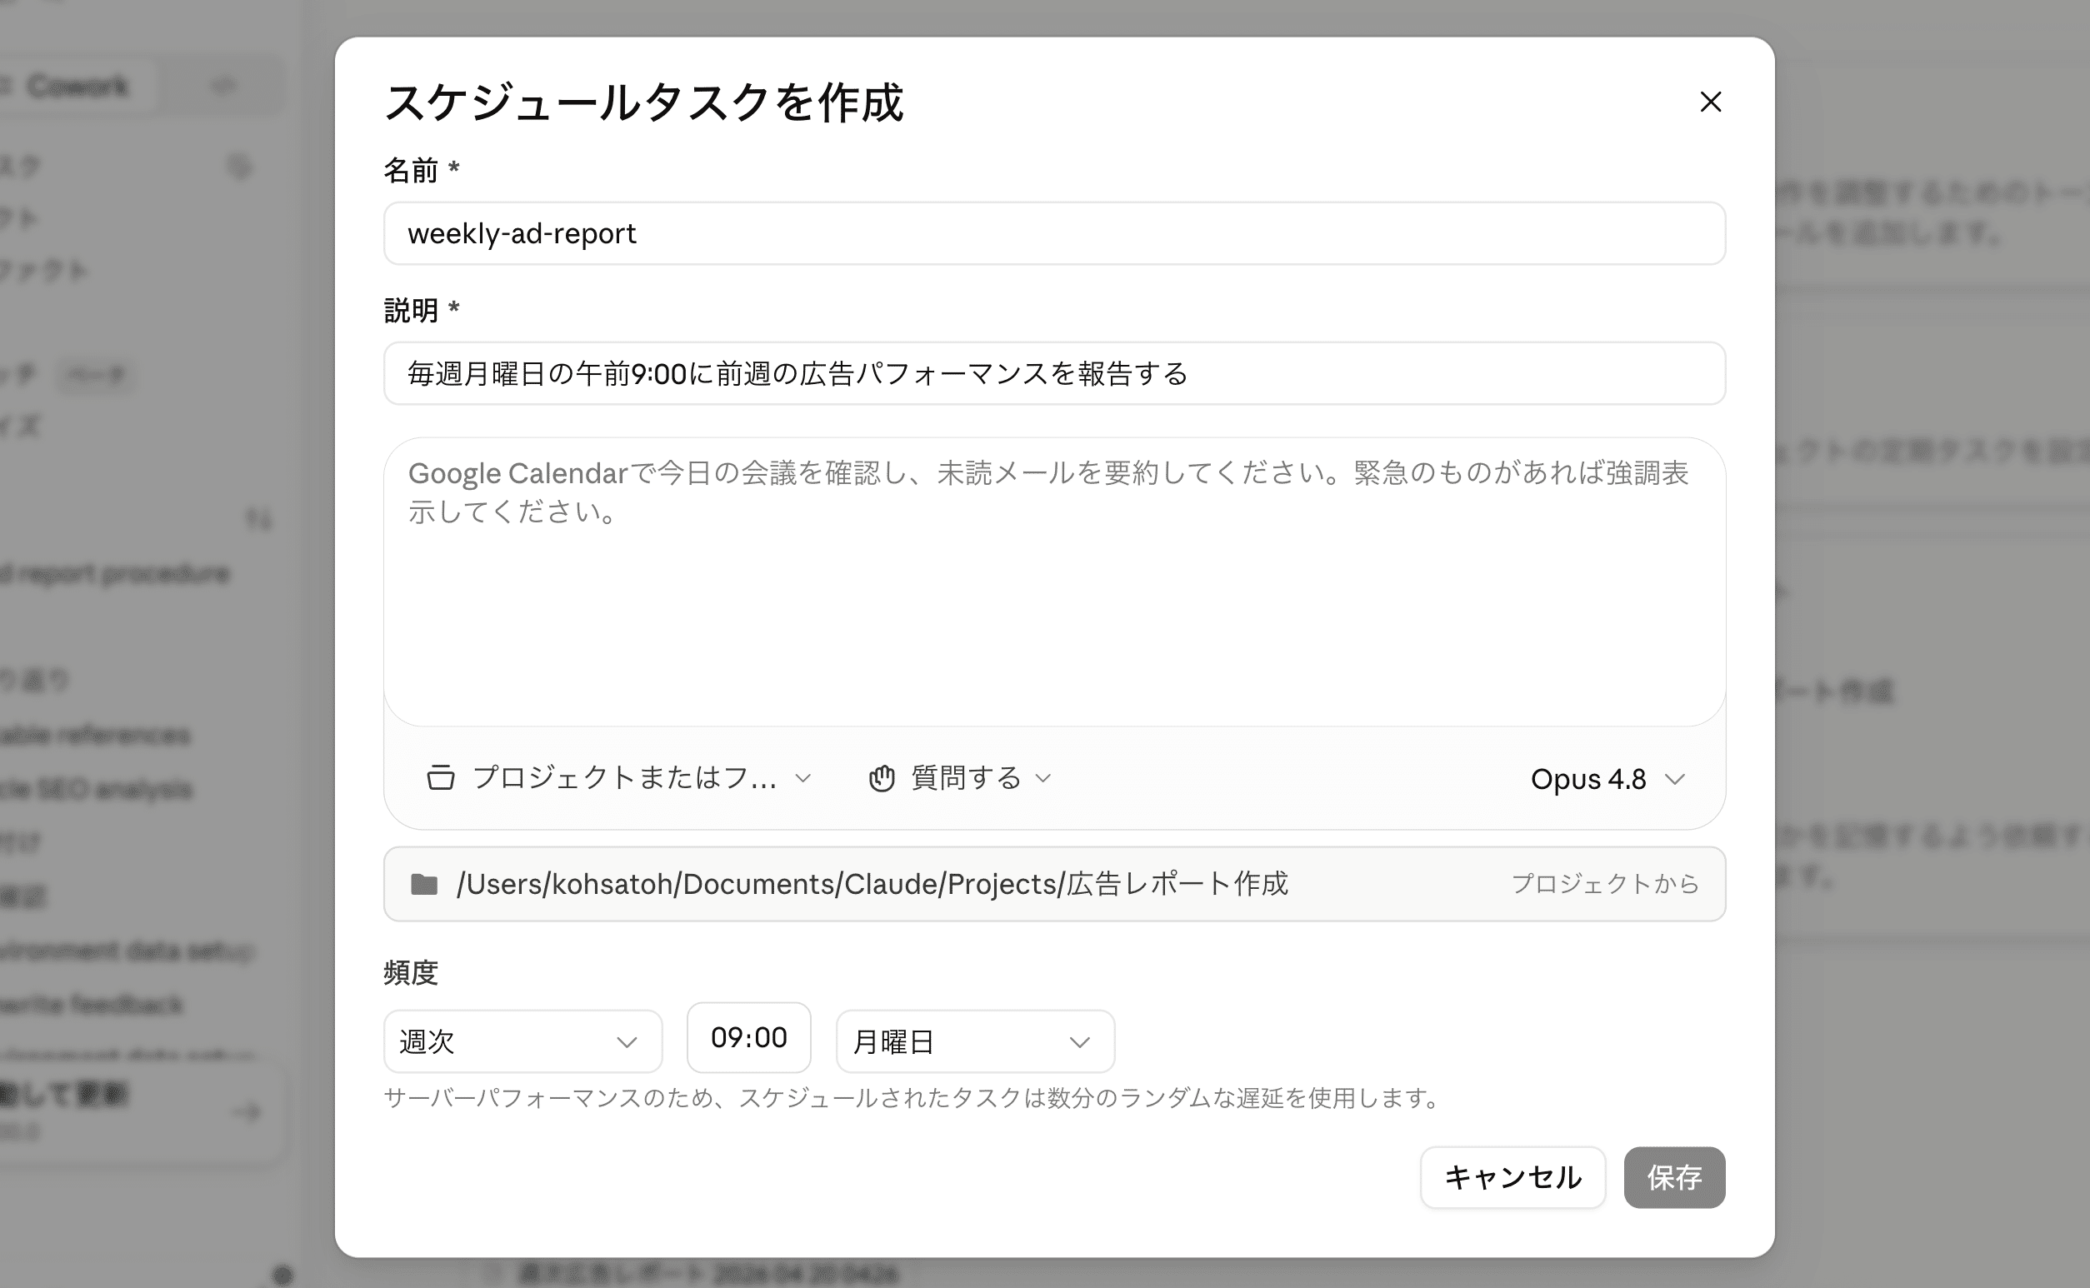2090x1288 pixels.
Task: Click the prompt text area with the Google Calendar placeholder
Action: point(1054,582)
